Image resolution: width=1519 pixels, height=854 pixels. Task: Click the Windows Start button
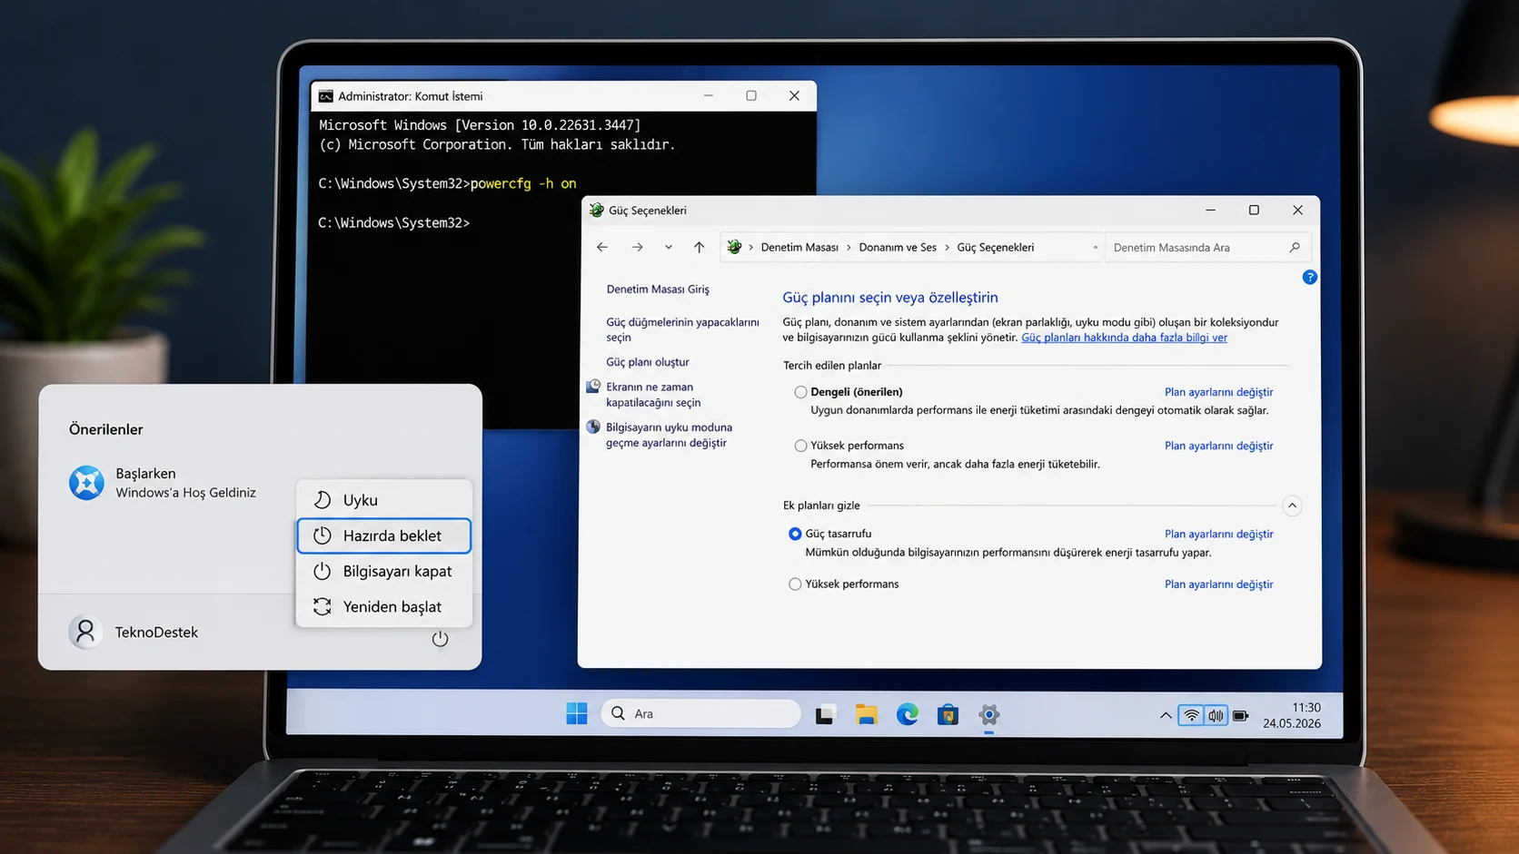tap(576, 713)
